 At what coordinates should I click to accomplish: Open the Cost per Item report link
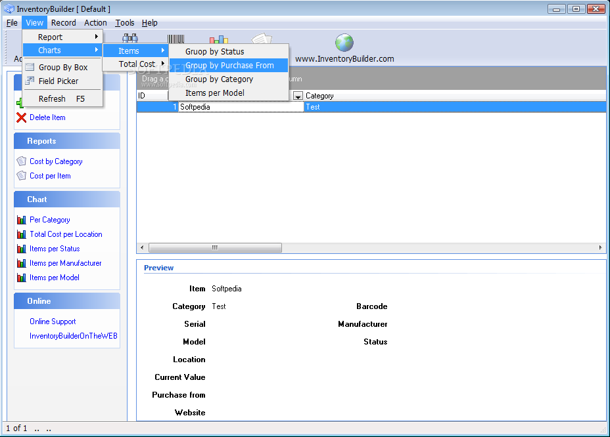coord(50,176)
